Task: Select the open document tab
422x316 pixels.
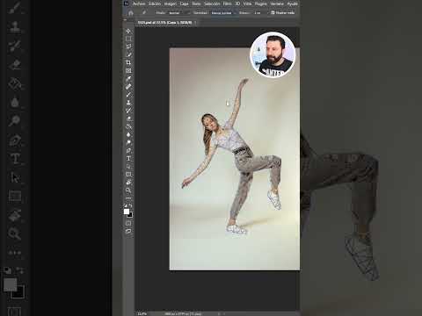Action: tap(164, 23)
